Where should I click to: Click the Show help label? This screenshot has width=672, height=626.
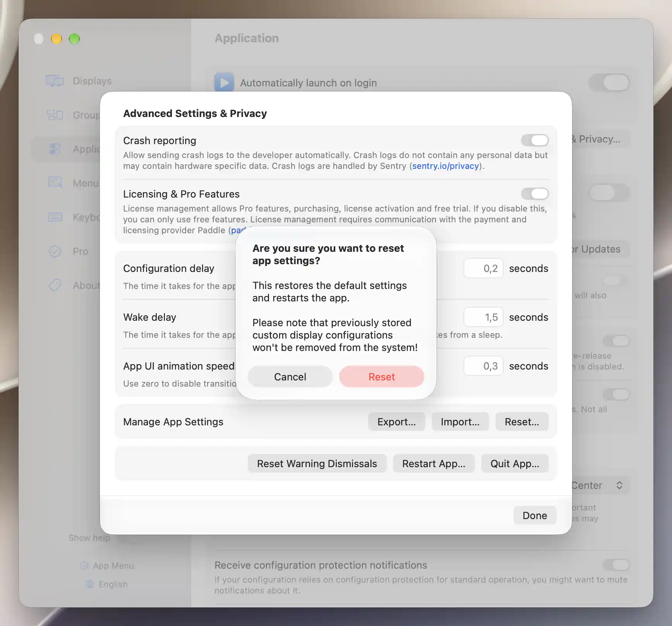tap(89, 538)
